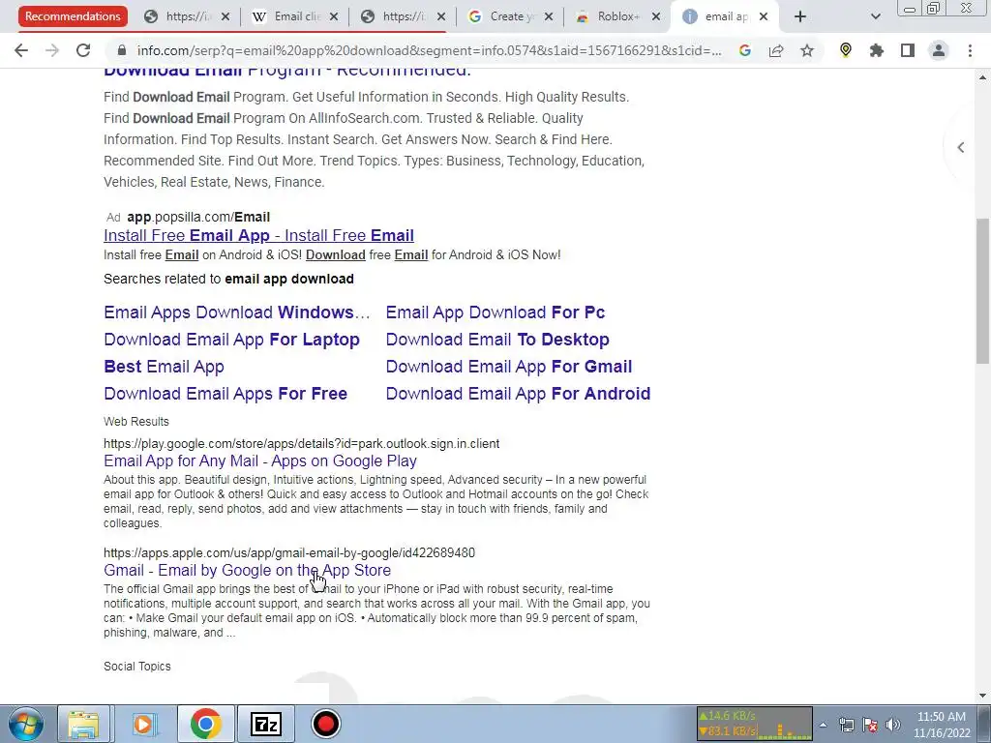Open the Download Email Program ad title
The width and height of the screenshot is (991, 743).
click(x=286, y=71)
